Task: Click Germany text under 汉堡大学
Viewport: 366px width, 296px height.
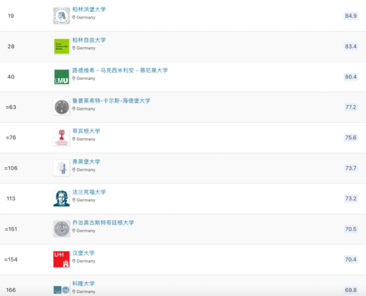Action: 86,261
